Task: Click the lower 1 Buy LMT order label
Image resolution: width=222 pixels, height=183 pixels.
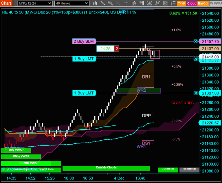Action: (84, 93)
